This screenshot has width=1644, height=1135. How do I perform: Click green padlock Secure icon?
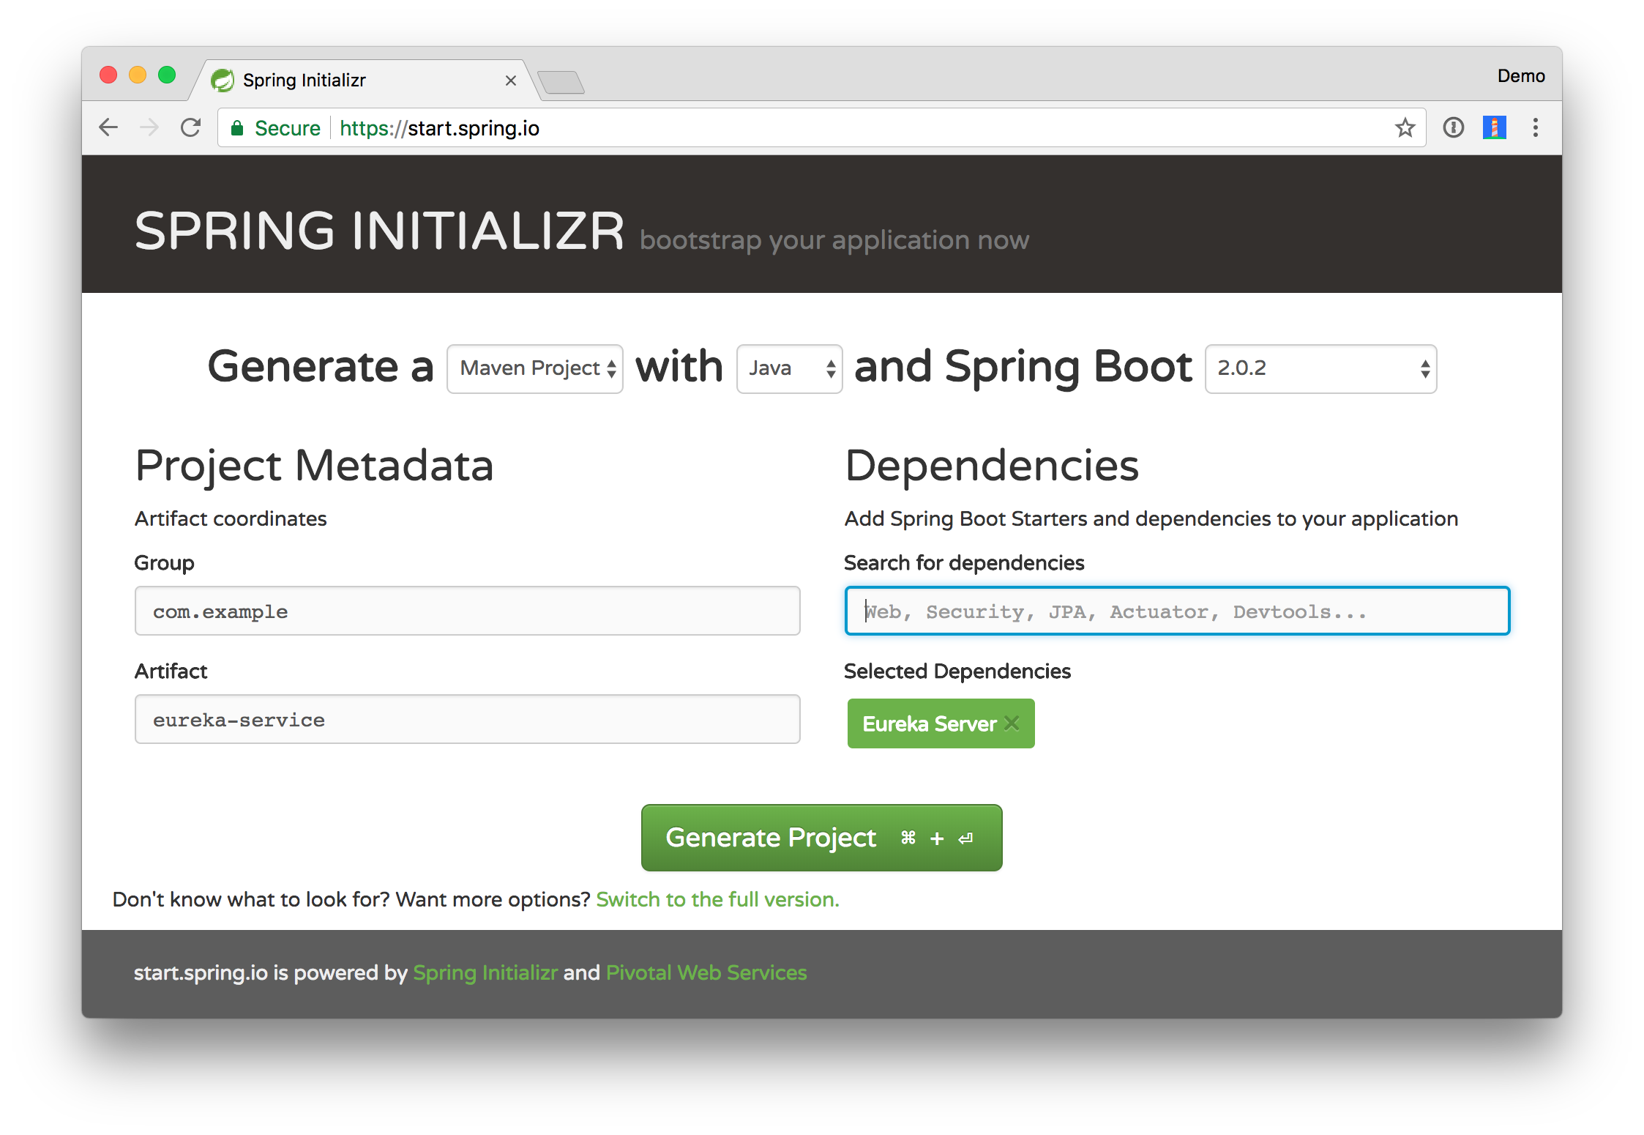(x=237, y=128)
